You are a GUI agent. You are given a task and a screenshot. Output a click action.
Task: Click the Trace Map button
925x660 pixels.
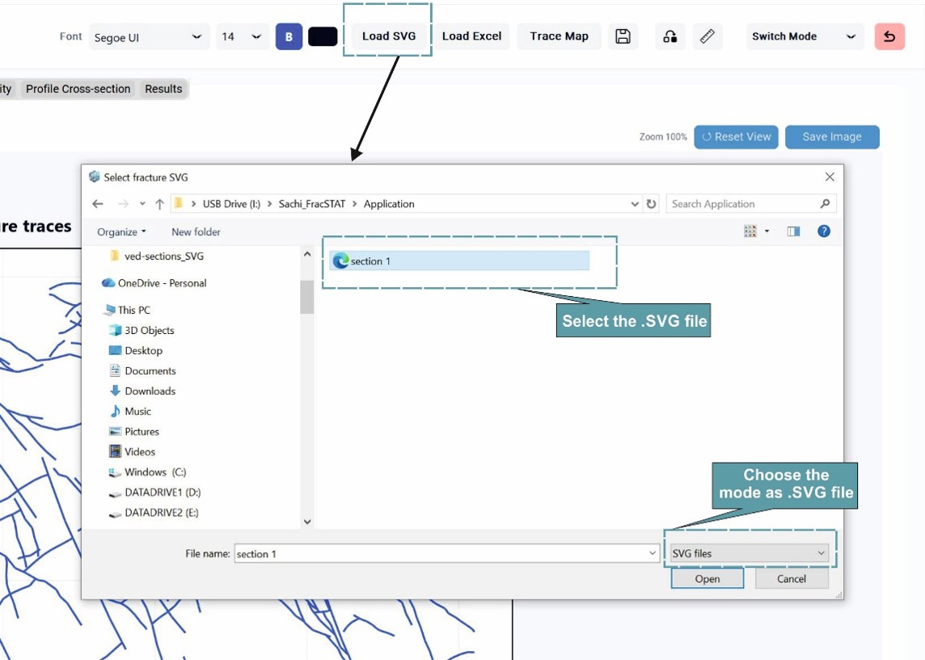tap(560, 36)
